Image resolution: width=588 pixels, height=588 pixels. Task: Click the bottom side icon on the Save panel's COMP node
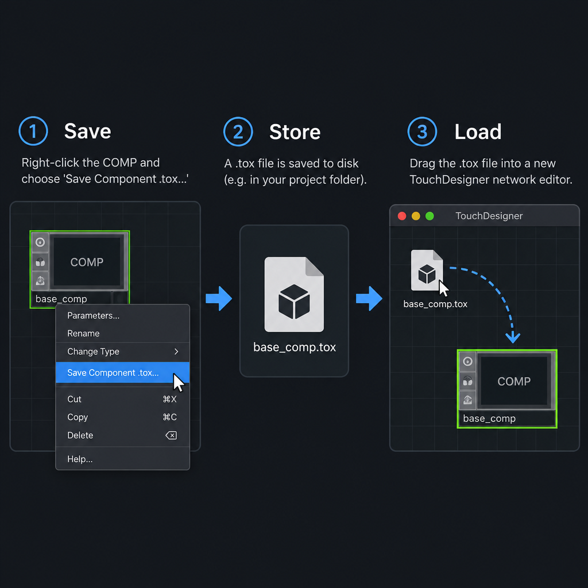tap(40, 280)
